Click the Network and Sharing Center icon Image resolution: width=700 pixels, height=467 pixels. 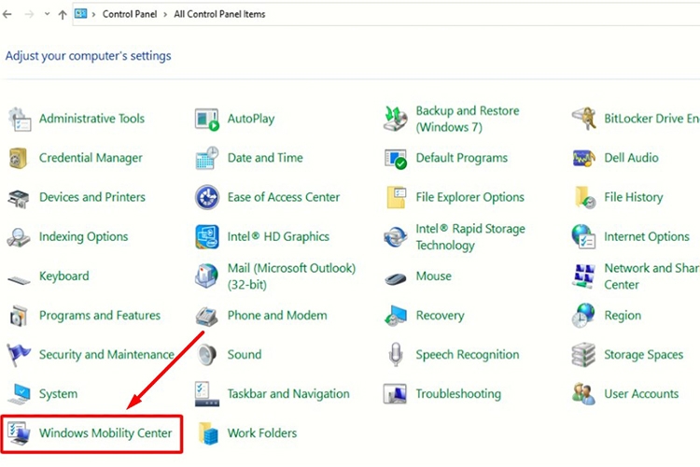pos(584,276)
